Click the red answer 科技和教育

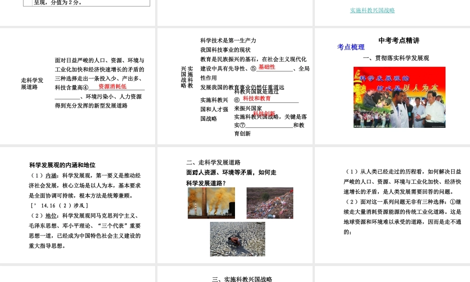coord(257,98)
